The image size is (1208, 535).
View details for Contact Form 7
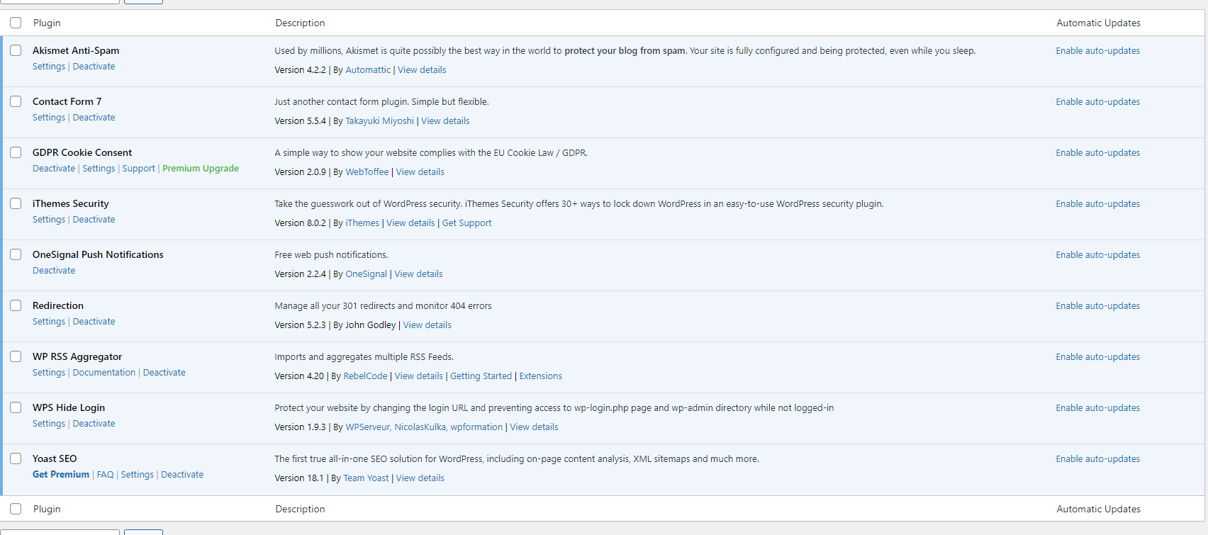tap(445, 121)
